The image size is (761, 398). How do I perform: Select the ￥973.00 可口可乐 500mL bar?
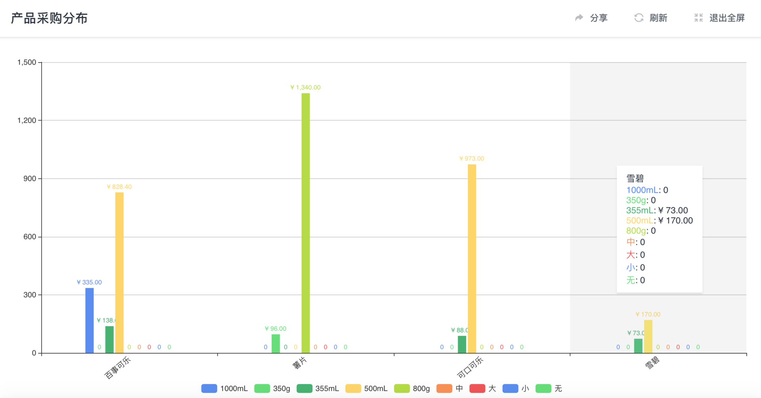coord(472,259)
